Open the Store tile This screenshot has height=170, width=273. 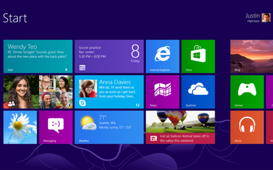click(198, 56)
